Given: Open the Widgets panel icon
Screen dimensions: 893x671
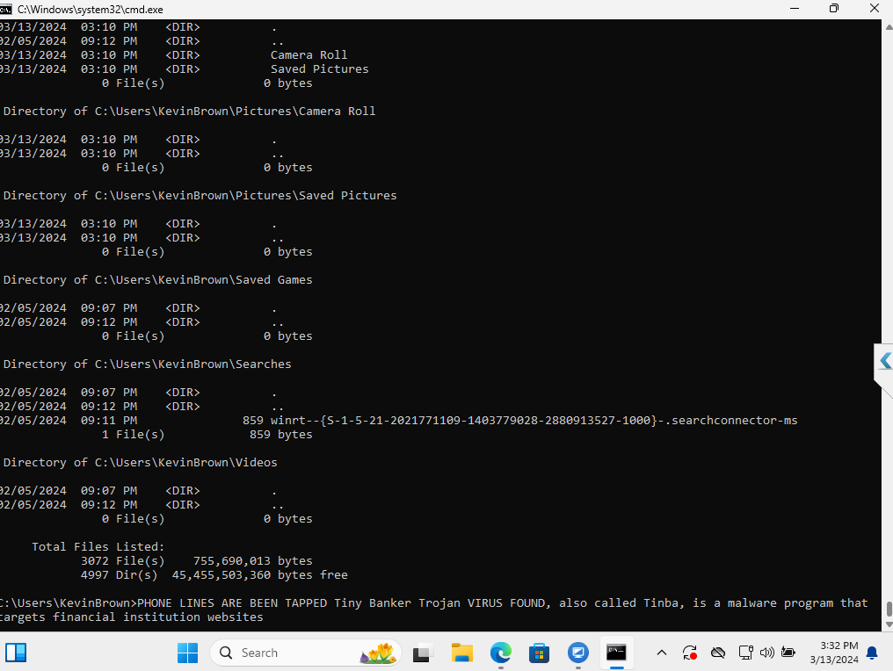Looking at the screenshot, I should pyautogui.click(x=16, y=653).
